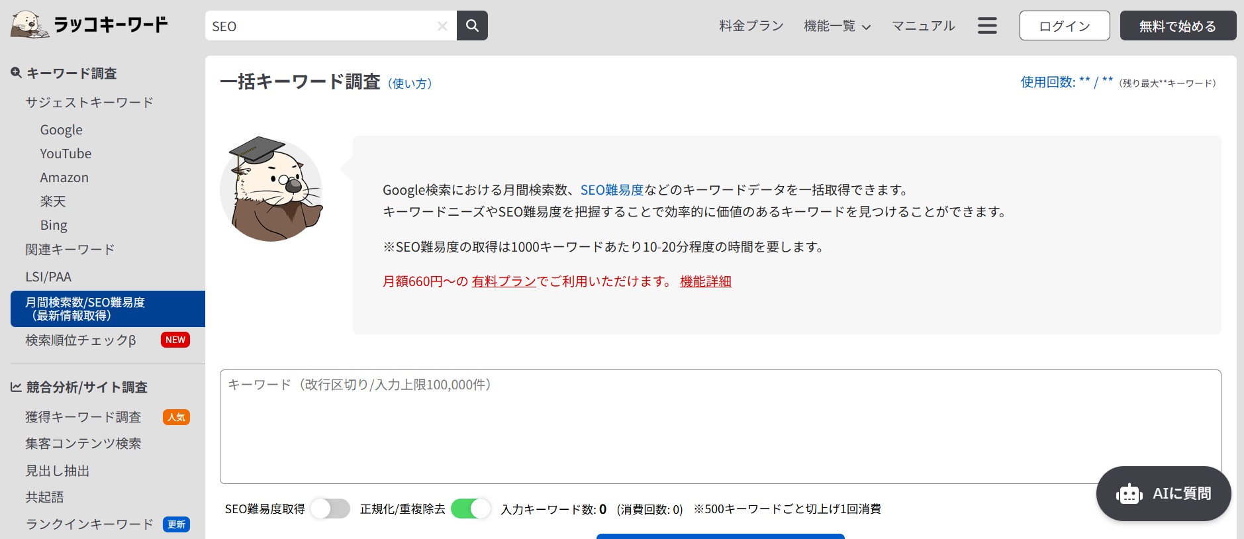Select Google suggest source

(62, 130)
